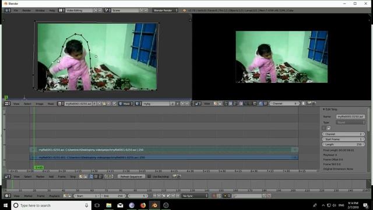Click the unlink image X icon
This screenshot has height=210, width=373.
(108, 104)
